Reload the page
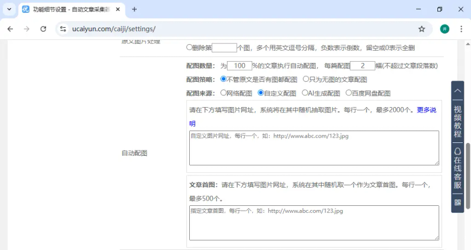The image size is (471, 250). [x=43, y=29]
